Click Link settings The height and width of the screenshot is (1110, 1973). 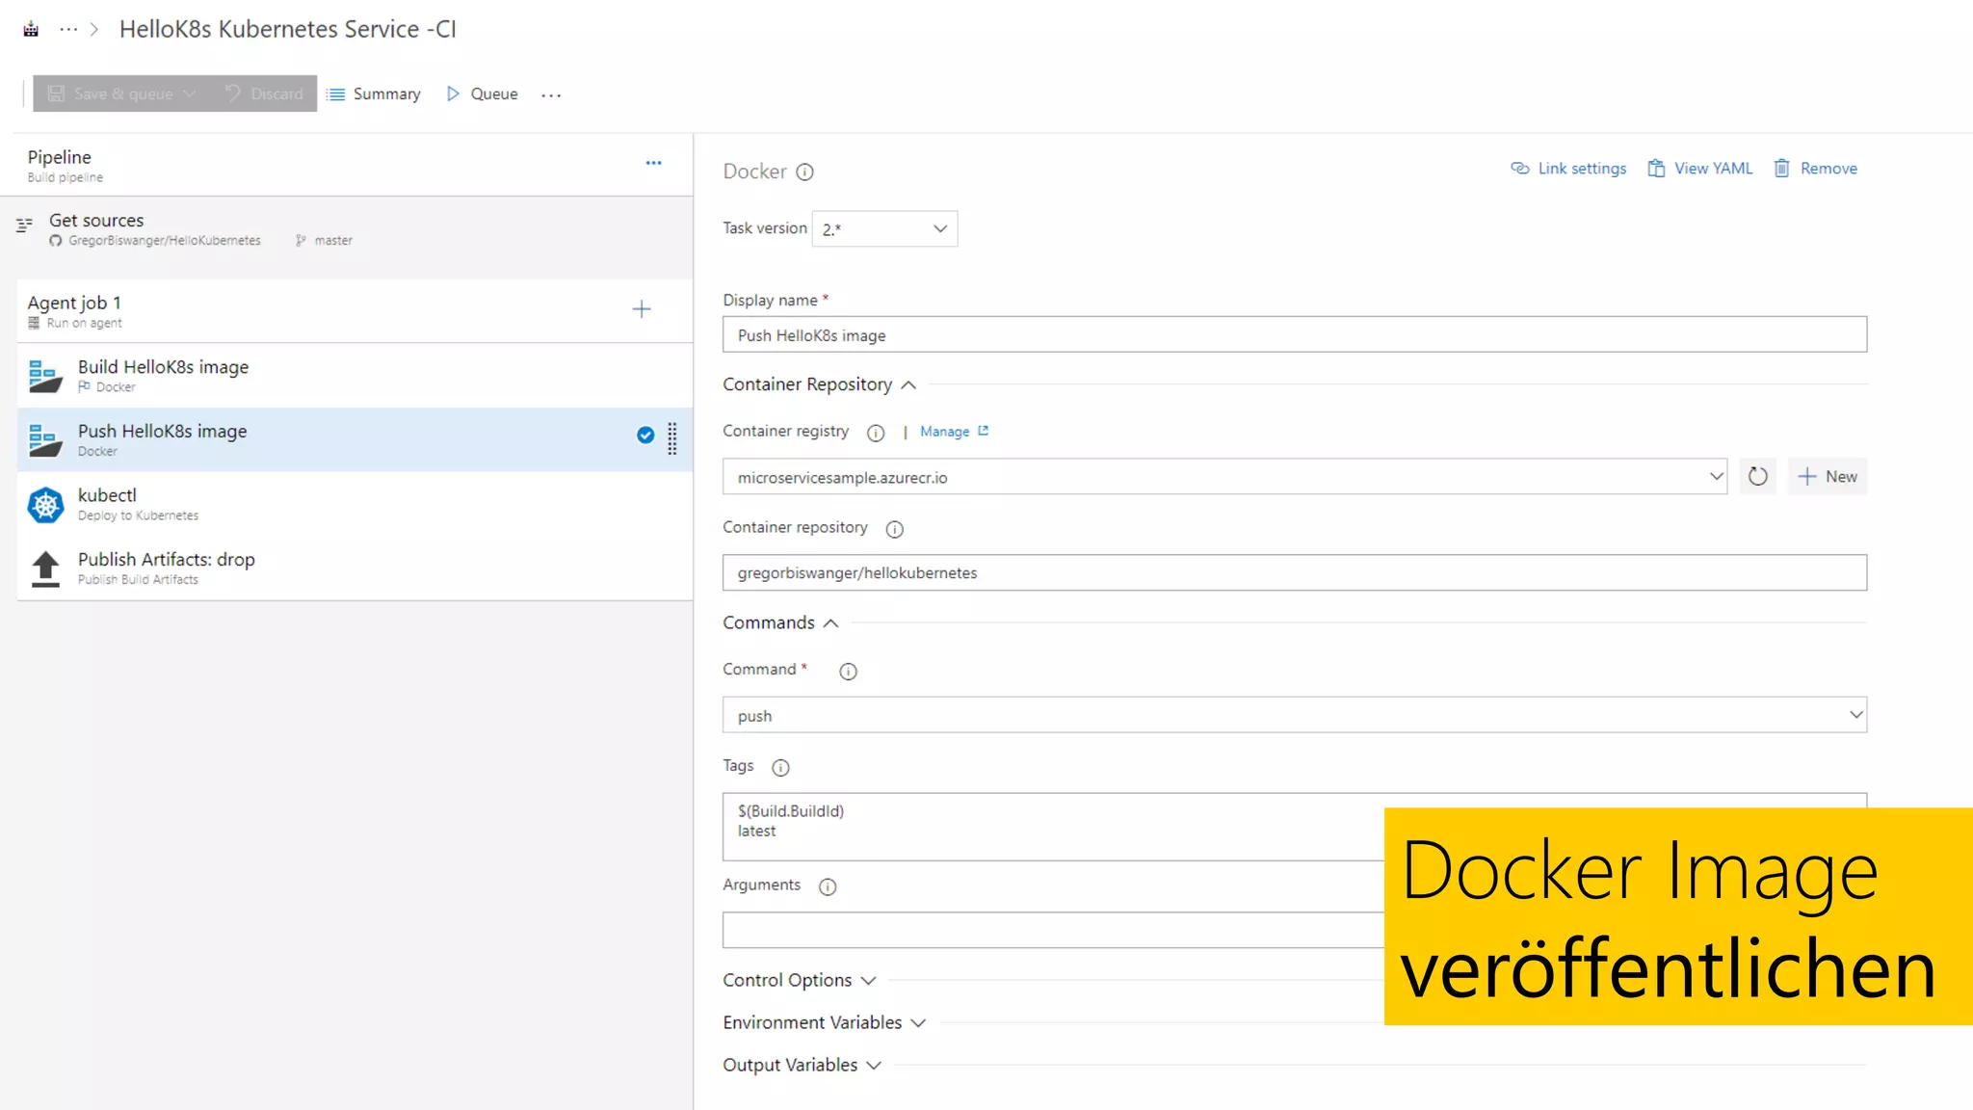[x=1568, y=168]
